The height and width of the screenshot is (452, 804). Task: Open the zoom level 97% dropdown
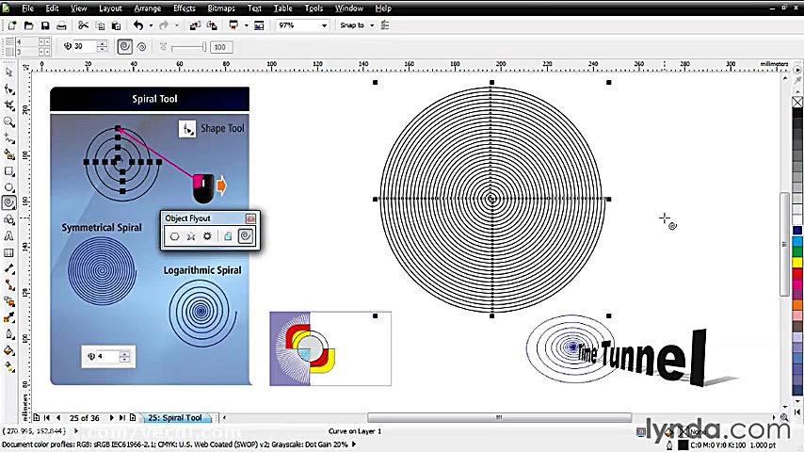325,25
